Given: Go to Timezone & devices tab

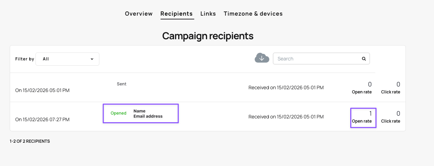Looking at the screenshot, I should pos(253,14).
